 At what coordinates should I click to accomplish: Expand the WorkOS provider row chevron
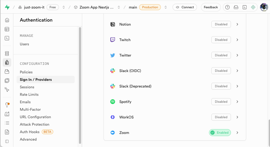click(x=237, y=117)
